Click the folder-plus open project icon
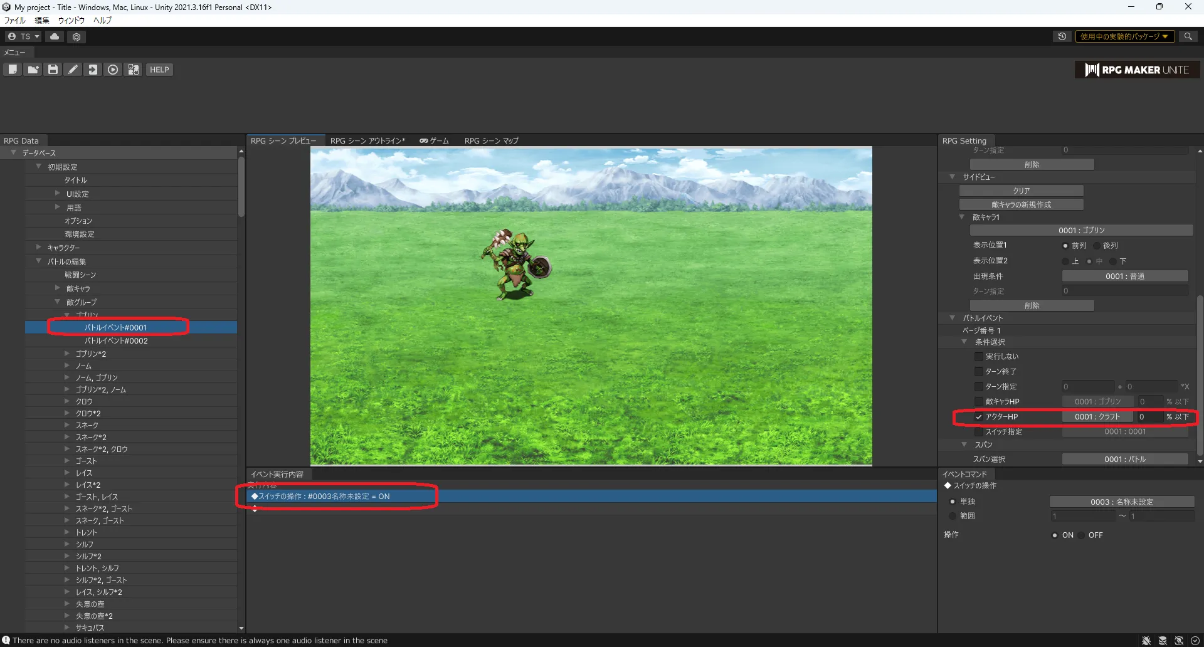Image resolution: width=1204 pixels, height=647 pixels. (33, 70)
